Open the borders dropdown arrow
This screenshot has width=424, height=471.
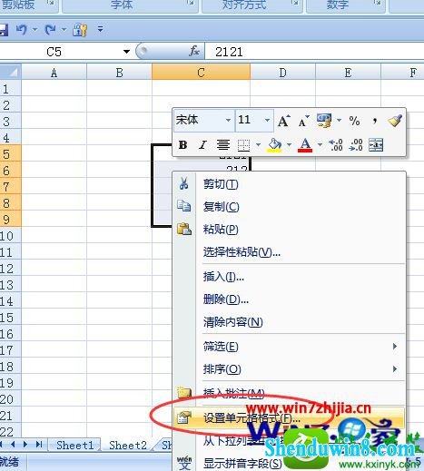click(x=258, y=145)
